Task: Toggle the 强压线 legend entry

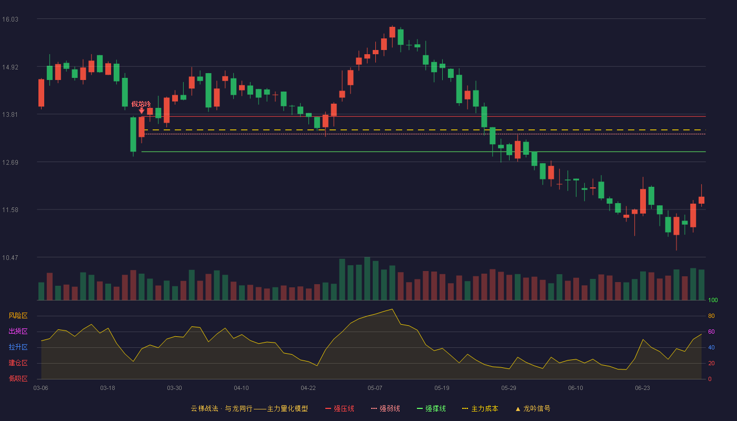Action: 340,408
